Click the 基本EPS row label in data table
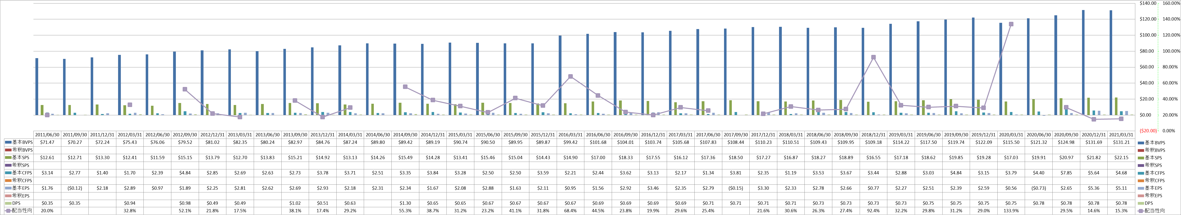The image size is (1181, 215). [21, 188]
